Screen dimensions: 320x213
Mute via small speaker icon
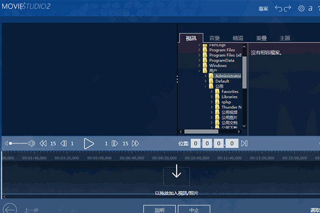(6, 143)
